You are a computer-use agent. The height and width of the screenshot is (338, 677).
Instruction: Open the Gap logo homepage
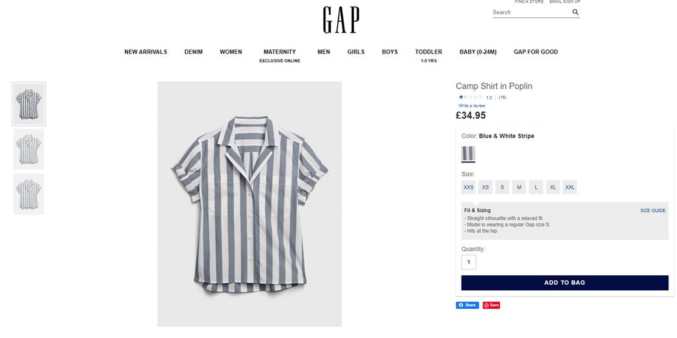pos(340,20)
